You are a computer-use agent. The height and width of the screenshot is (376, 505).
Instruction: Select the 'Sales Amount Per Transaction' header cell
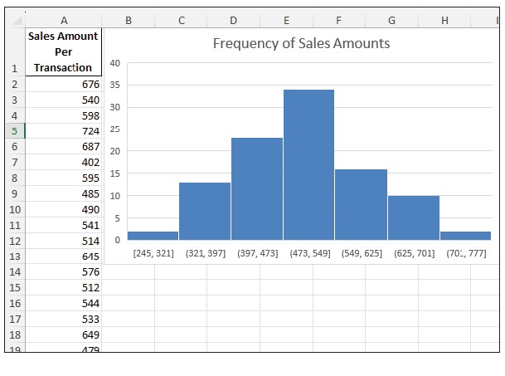click(64, 51)
